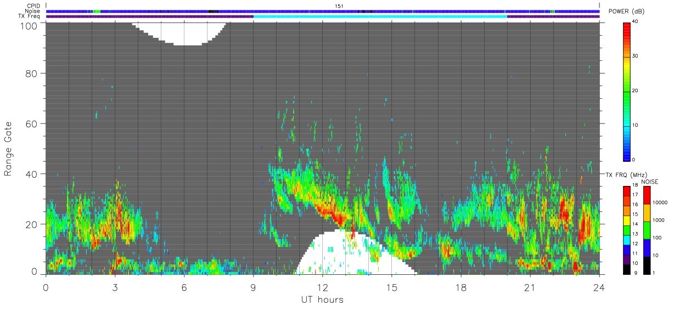Image resolution: width=674 pixels, height=311 pixels.
Task: Click the 40 tick on Range Gate axis
Action: pos(32,174)
